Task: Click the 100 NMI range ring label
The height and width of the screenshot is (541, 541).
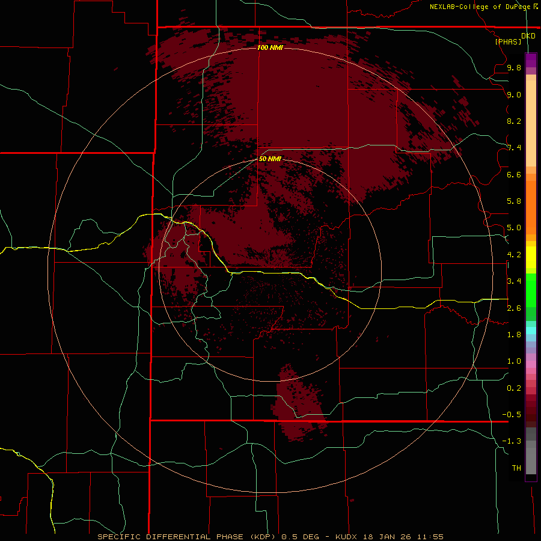Action: click(x=270, y=47)
